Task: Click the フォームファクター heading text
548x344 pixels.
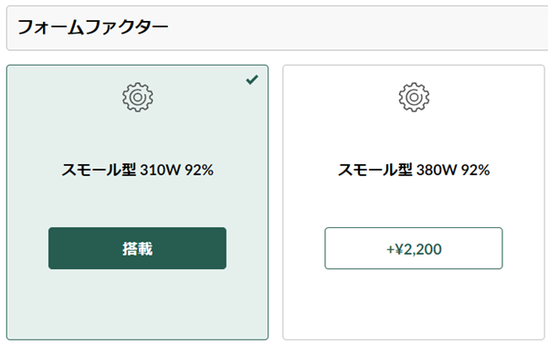Action: coord(93,27)
